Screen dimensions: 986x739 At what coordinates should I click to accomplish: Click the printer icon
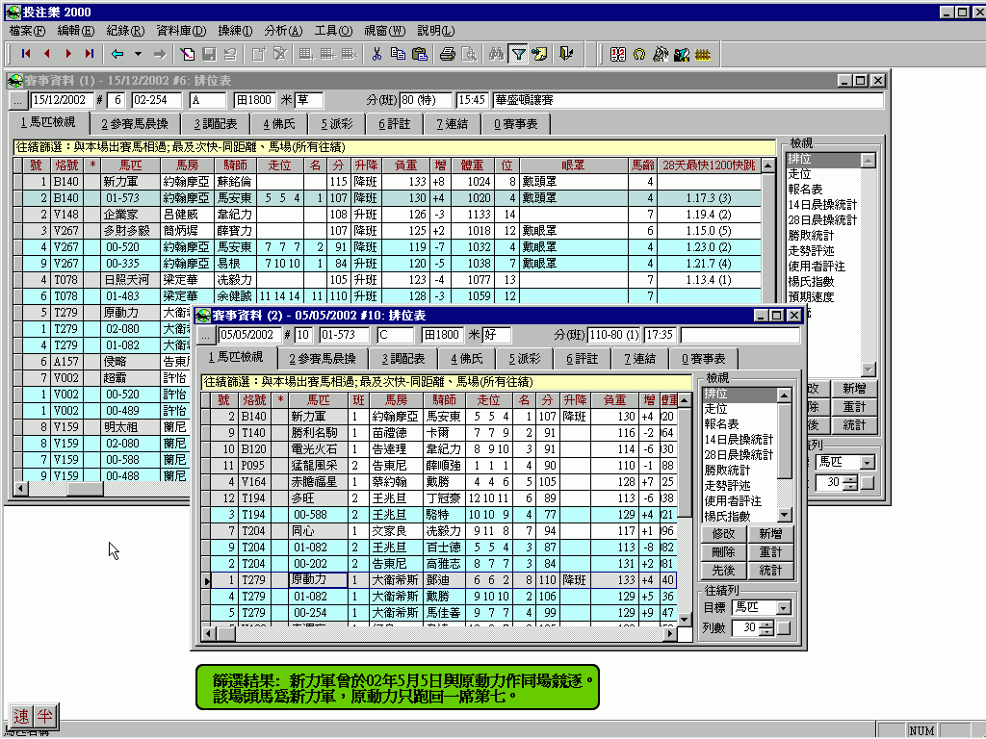pos(448,54)
